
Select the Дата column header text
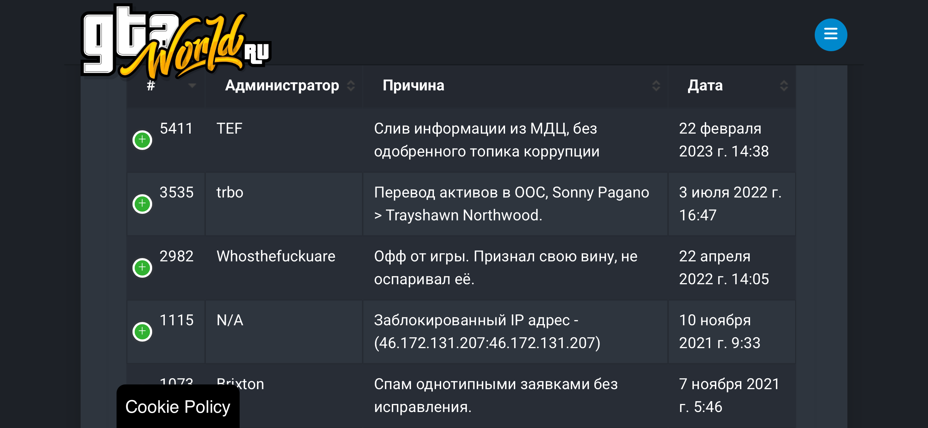point(705,86)
